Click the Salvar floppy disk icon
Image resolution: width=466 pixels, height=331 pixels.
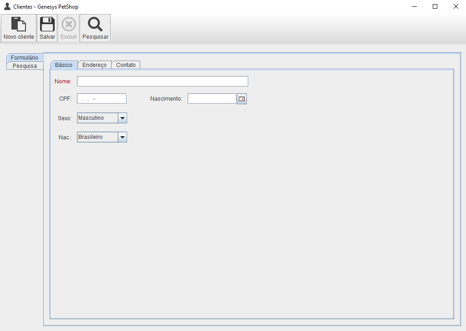pos(47,25)
